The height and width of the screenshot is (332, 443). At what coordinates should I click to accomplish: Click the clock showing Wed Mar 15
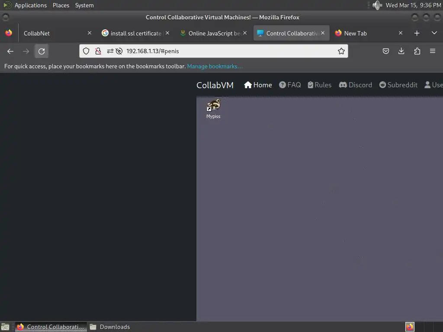point(413,5)
